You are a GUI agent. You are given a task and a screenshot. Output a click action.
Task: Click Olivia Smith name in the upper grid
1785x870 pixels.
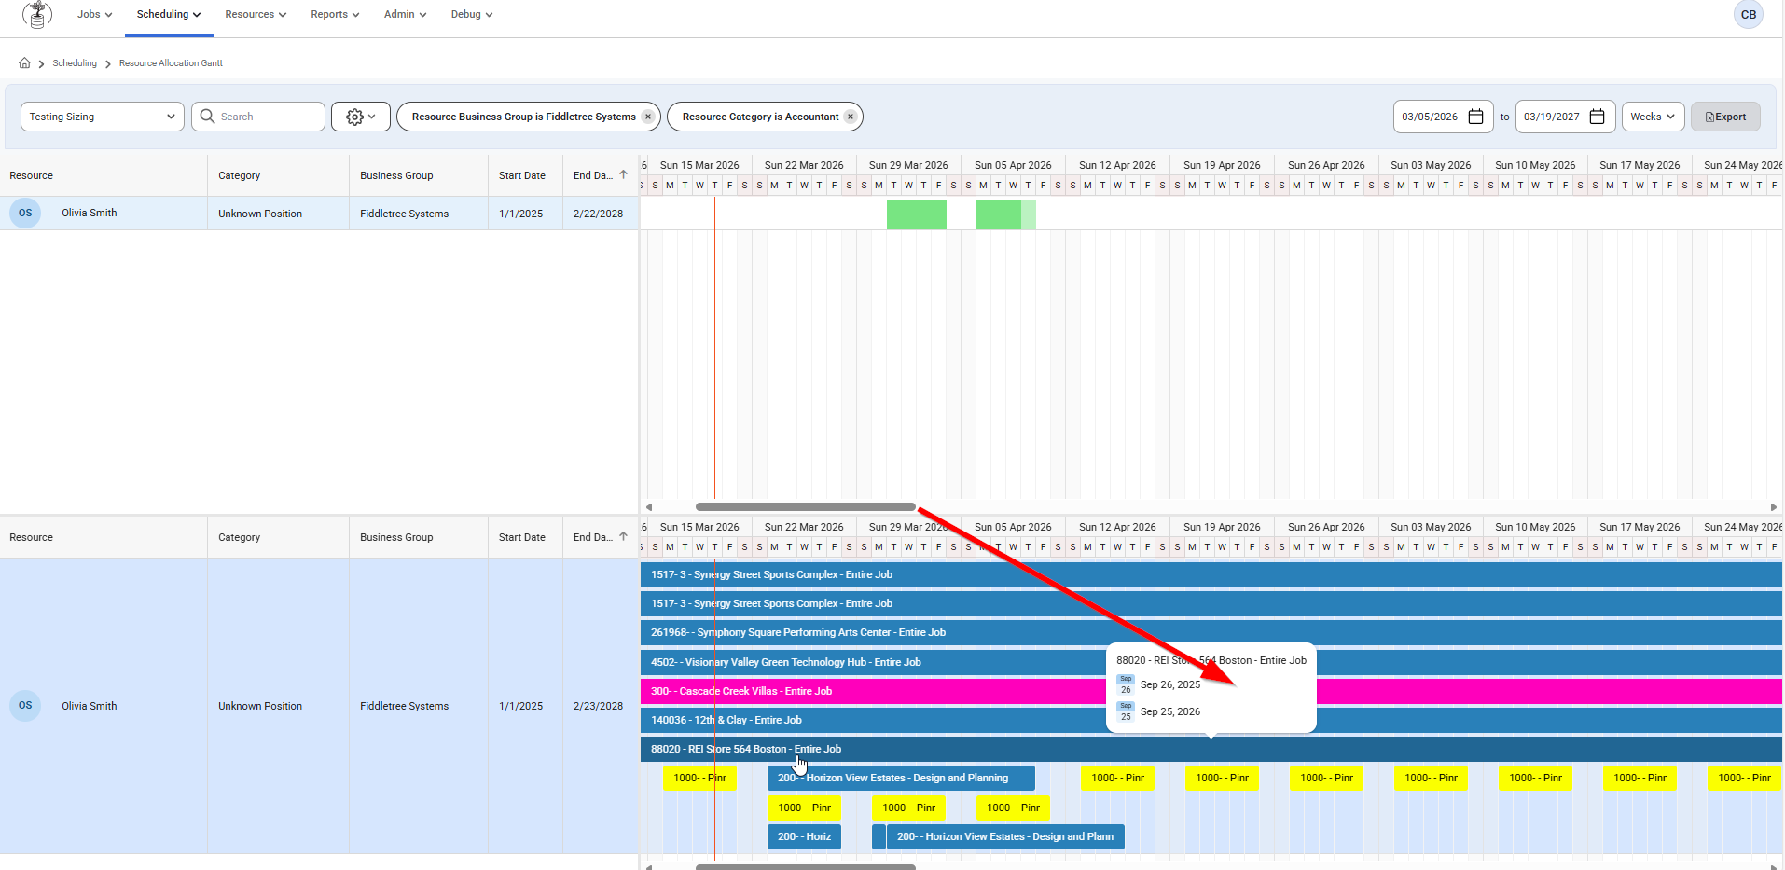[90, 213]
